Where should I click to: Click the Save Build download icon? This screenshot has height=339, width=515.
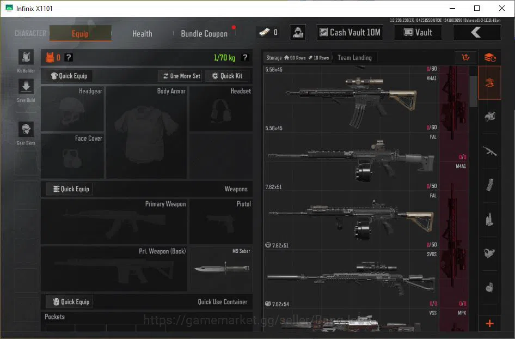coord(26,87)
